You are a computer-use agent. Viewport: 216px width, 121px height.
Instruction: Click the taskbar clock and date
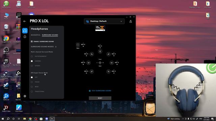tap(206, 119)
